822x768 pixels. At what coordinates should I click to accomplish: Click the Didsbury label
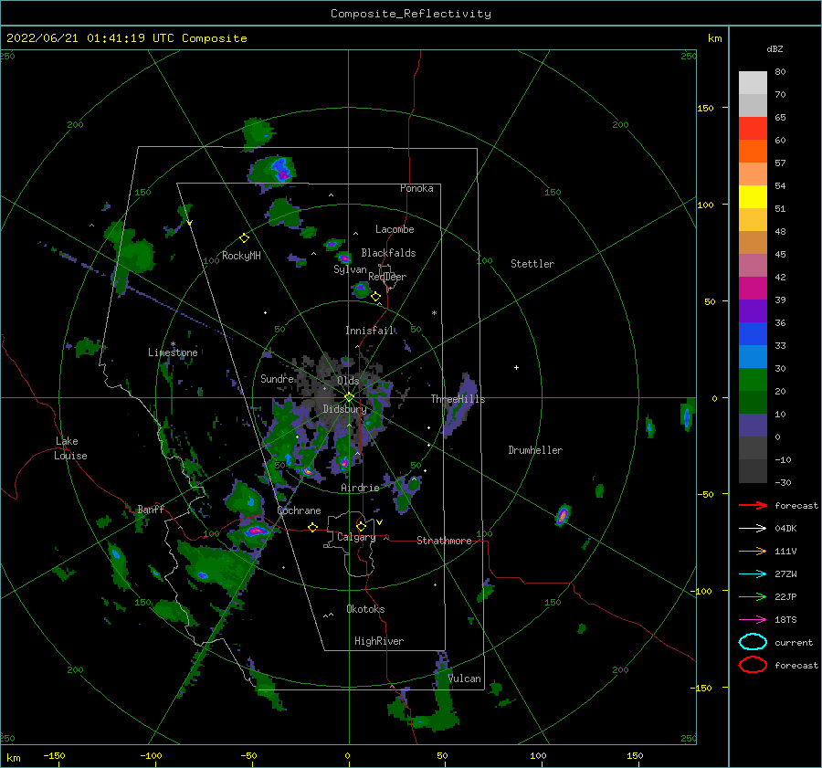344,409
